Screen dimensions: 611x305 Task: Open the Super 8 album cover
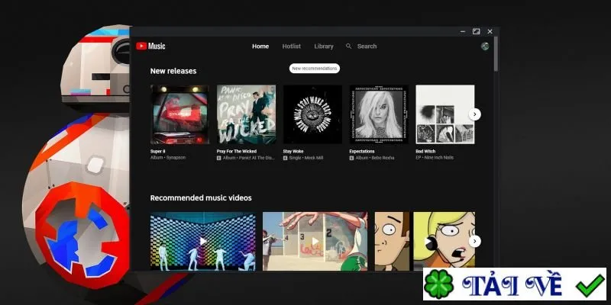(179, 114)
